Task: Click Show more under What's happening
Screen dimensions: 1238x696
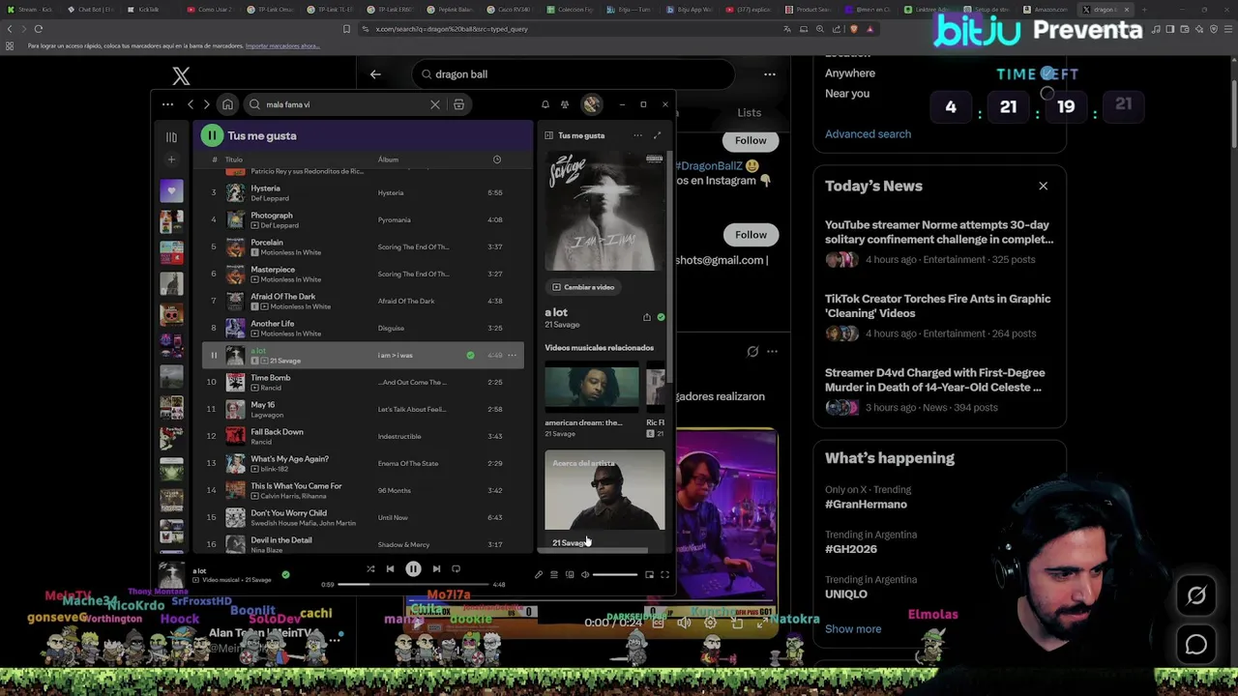Action: tap(853, 629)
